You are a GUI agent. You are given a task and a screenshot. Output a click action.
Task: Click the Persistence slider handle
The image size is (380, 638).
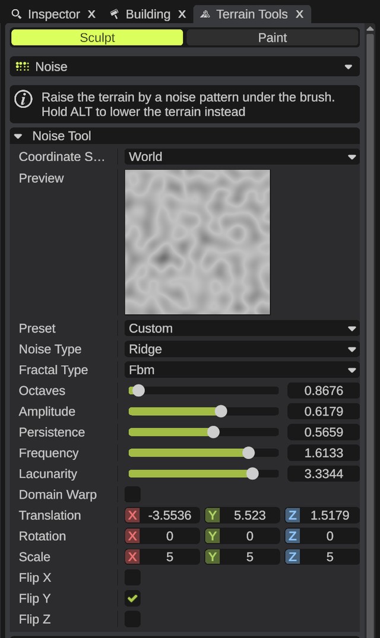point(213,432)
